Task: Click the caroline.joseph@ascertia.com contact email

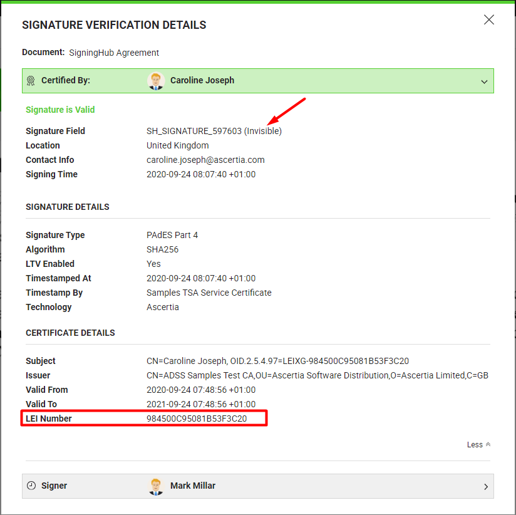Action: click(x=205, y=160)
